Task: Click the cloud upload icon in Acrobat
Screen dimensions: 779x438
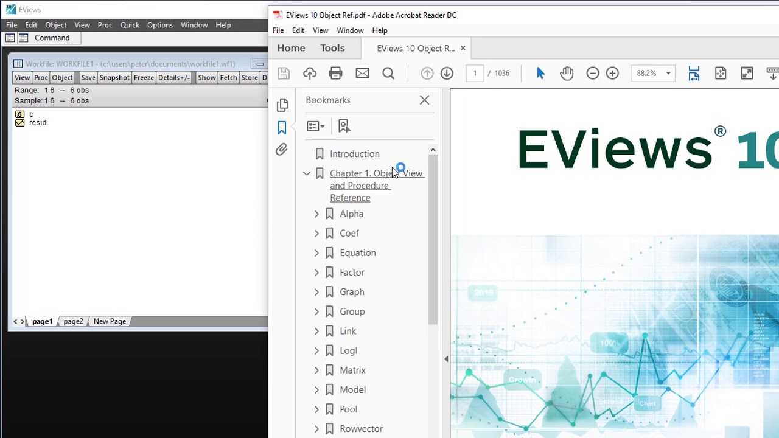Action: pos(310,74)
